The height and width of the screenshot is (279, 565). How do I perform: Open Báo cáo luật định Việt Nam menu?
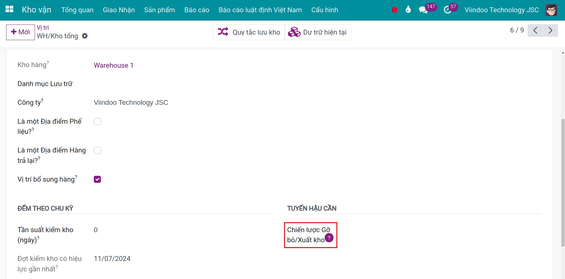coord(260,10)
